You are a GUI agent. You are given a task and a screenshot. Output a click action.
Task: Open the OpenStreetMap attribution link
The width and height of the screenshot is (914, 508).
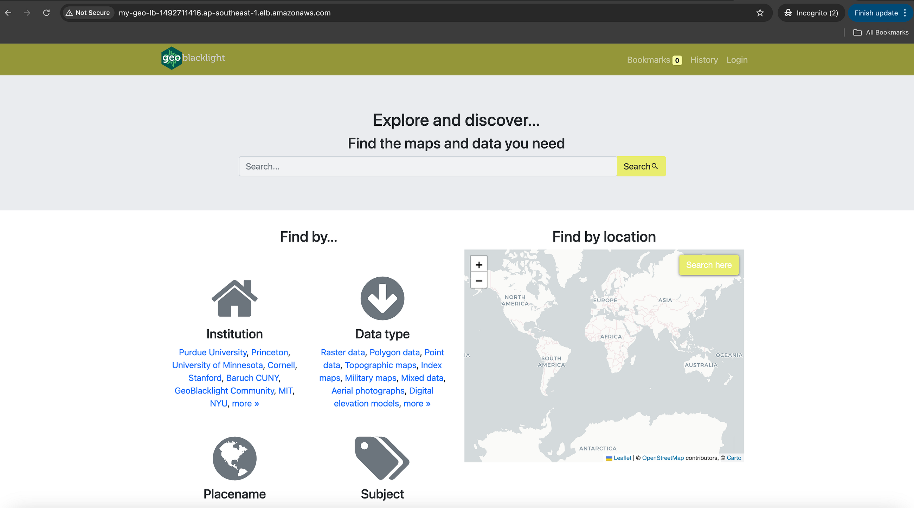click(x=663, y=458)
